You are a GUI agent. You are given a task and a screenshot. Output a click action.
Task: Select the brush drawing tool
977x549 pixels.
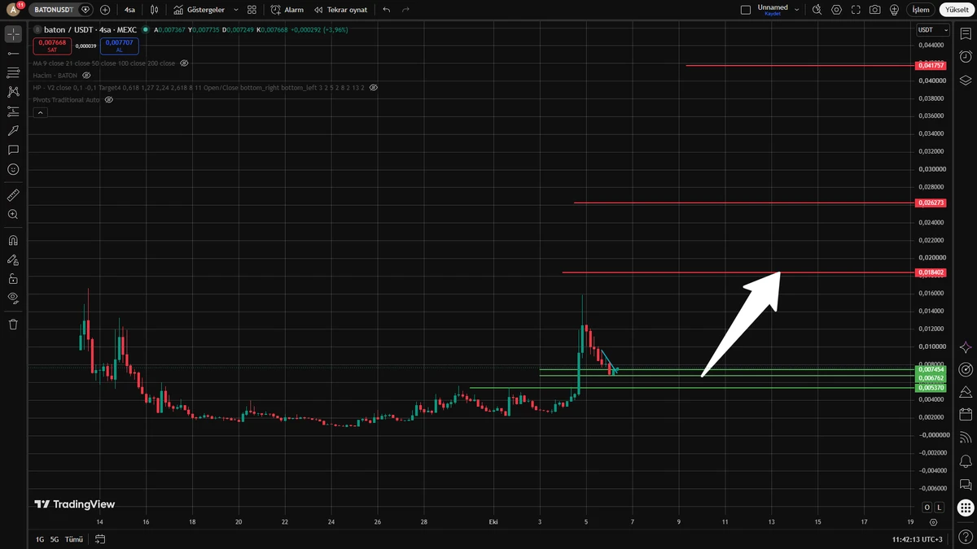(x=13, y=131)
